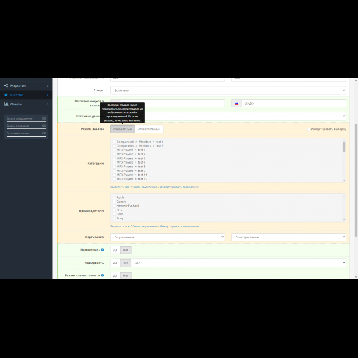Open the По возрастанию order dropdown
Image resolution: width=358 pixels, height=358 pixels.
[289, 237]
